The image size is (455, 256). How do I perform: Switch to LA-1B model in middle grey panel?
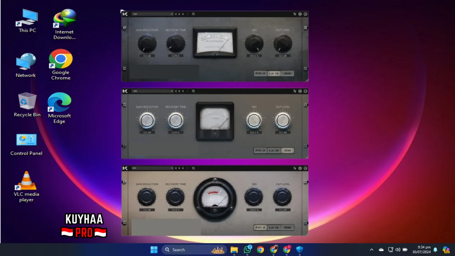[x=274, y=150]
